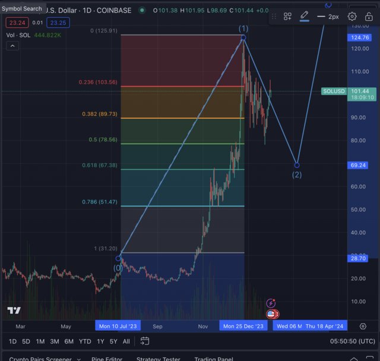Screen dimensions: 380x361
Task: Click the Mon 10 Jul '23 date marker
Action: (x=118, y=326)
